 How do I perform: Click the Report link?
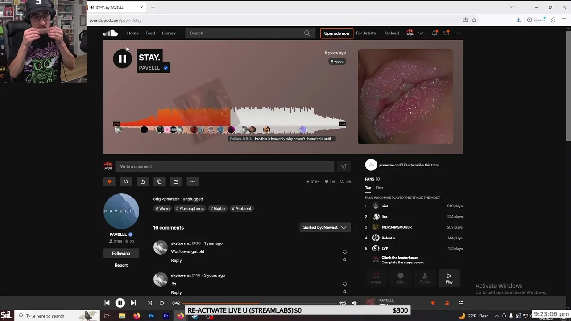121,265
